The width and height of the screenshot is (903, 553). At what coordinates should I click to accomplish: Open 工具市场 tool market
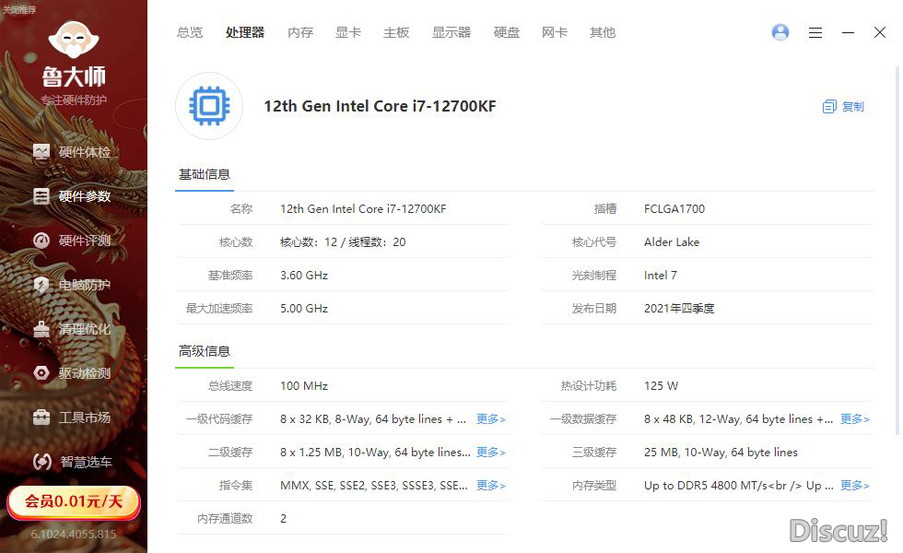(73, 418)
